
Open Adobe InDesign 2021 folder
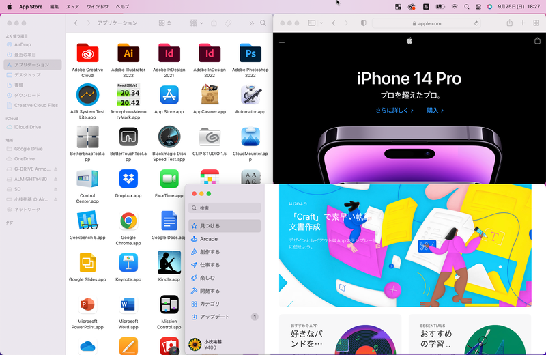point(169,53)
